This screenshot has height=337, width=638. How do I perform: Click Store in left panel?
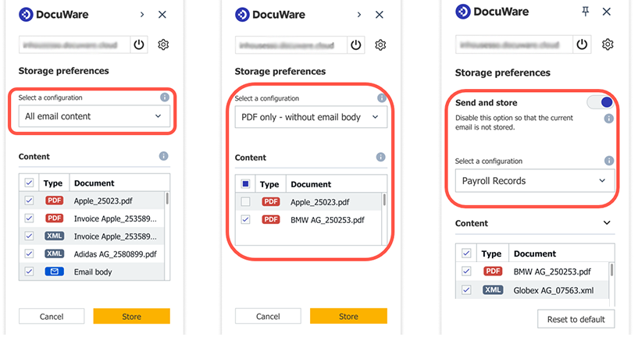tap(131, 316)
